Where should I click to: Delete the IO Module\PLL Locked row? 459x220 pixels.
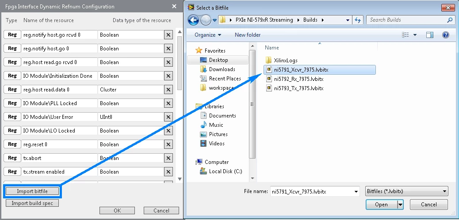point(168,103)
